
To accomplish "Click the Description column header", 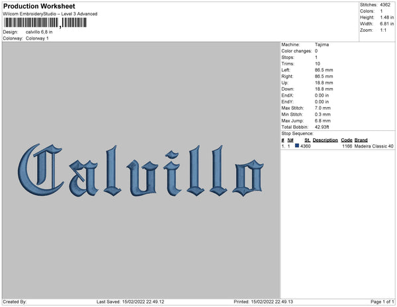I will (x=325, y=140).
